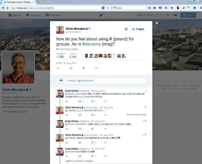Open Mitteilungen in the top navigation
The image size is (202, 164).
(33, 15)
